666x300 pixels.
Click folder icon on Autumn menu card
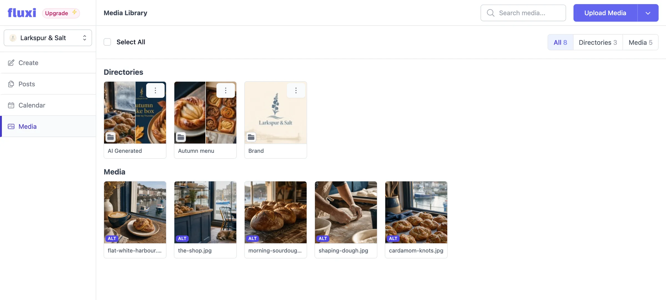coord(181,137)
